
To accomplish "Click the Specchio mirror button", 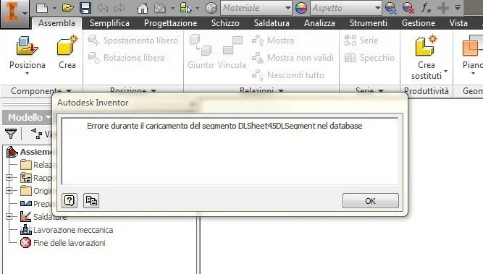I will [369, 58].
